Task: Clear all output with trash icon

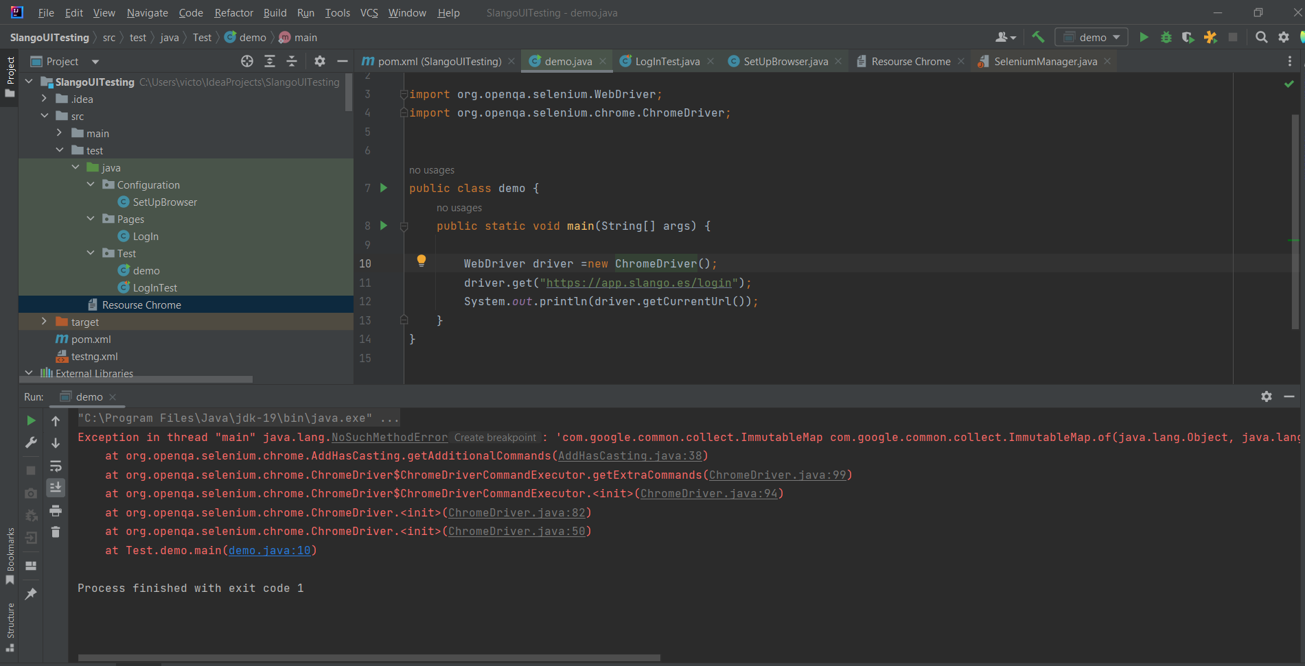Action: point(56,532)
